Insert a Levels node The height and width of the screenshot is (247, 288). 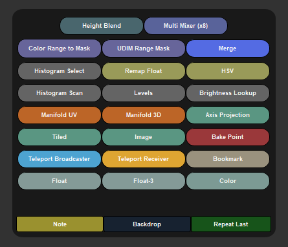pyautogui.click(x=144, y=93)
